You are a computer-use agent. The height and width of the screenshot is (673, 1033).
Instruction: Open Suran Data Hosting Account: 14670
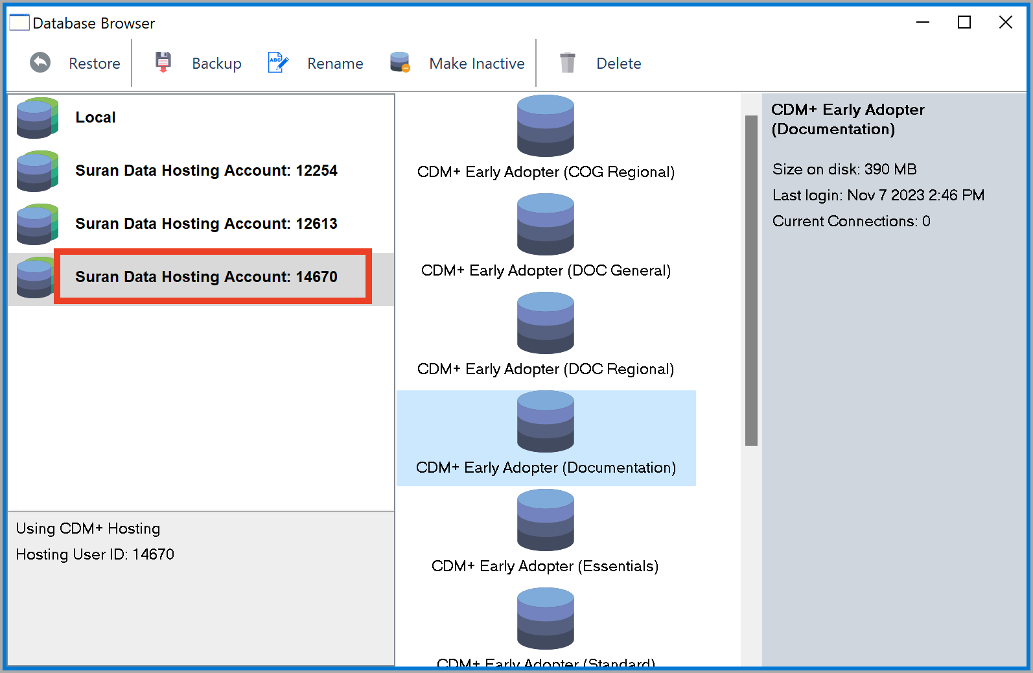pos(206,277)
